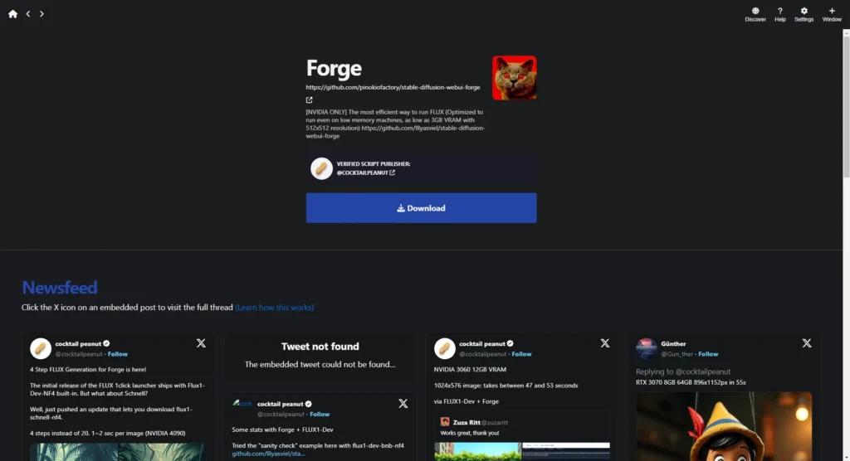This screenshot has width=850, height=461.
Task: Click the vertical scrollbar on the right
Action: (846, 103)
